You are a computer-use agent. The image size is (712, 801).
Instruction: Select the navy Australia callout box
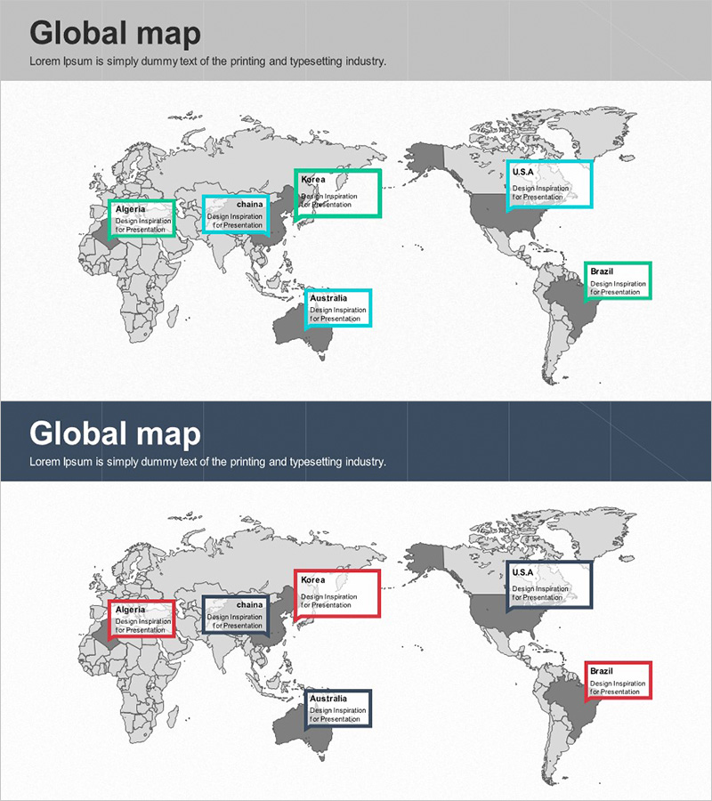pos(338,708)
